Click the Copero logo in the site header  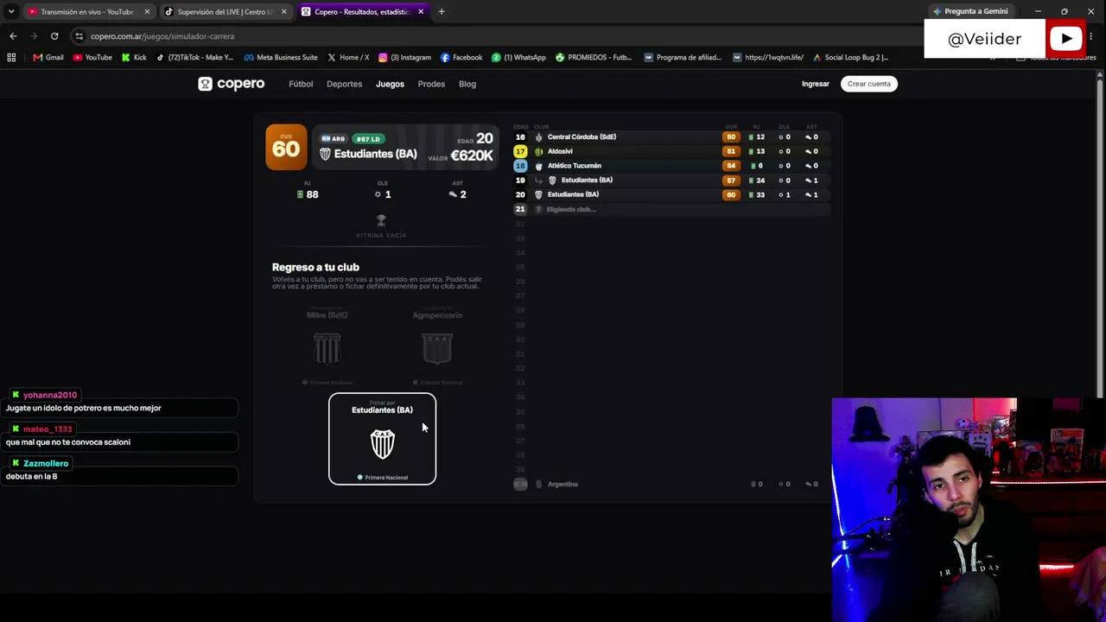pyautogui.click(x=231, y=84)
